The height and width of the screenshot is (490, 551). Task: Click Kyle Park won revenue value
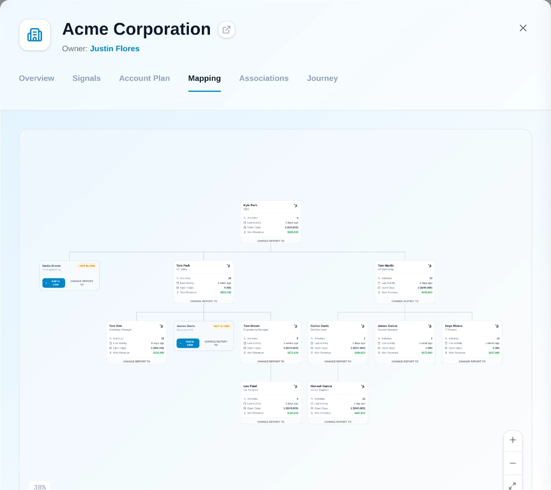(293, 232)
